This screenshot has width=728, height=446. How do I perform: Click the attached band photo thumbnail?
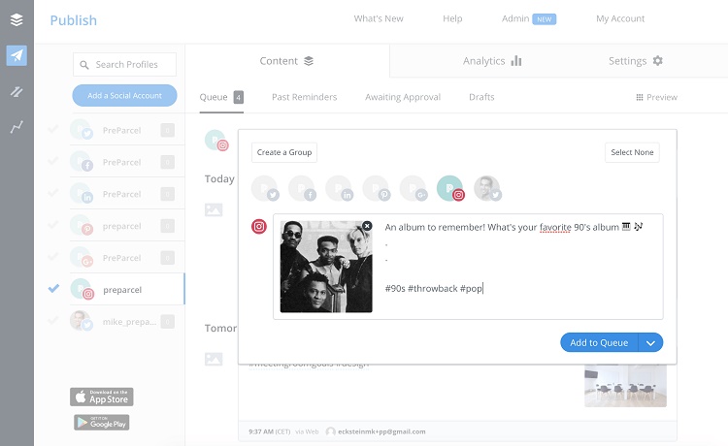pyautogui.click(x=326, y=267)
